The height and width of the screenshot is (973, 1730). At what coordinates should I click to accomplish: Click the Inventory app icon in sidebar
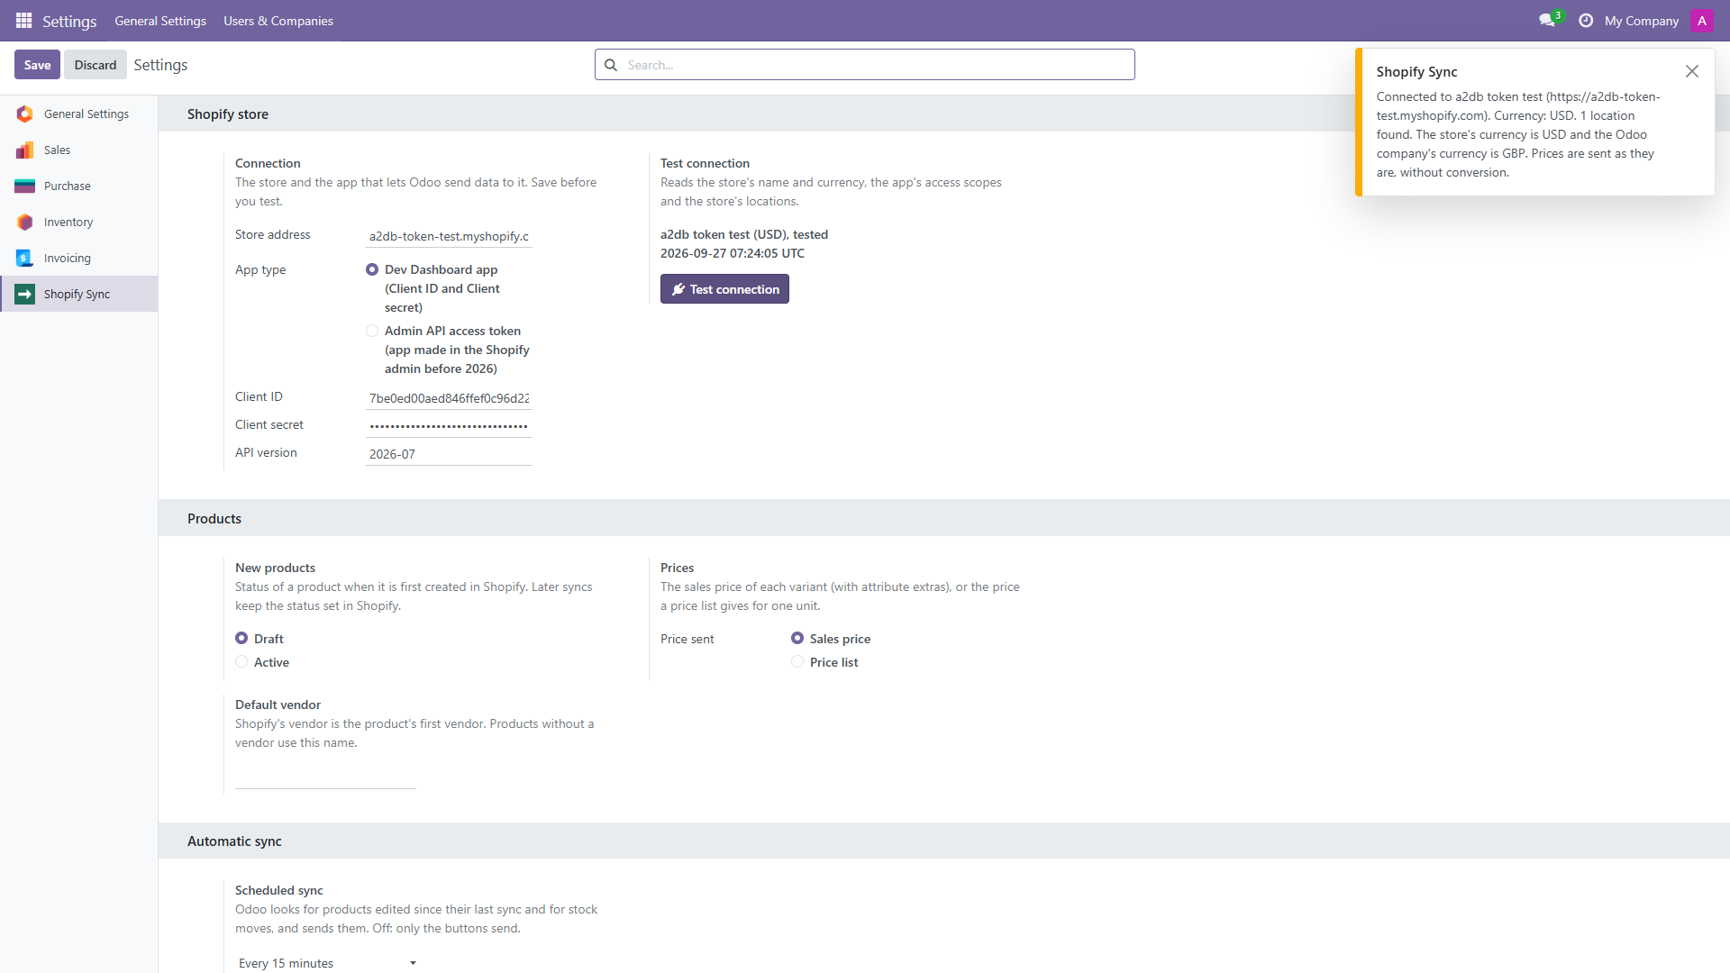tap(25, 222)
